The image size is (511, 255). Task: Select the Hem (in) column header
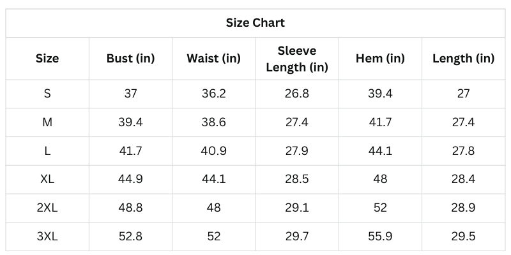(x=380, y=59)
